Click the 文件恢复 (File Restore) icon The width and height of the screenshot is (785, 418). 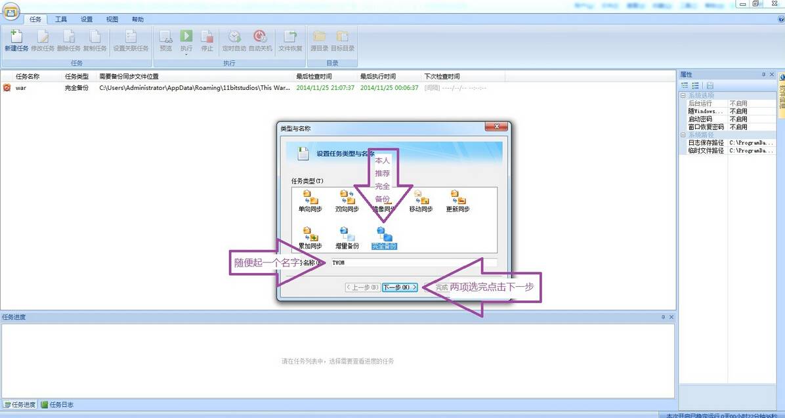tap(290, 37)
